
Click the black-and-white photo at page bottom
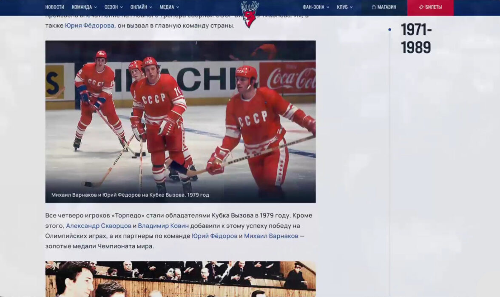click(x=180, y=279)
